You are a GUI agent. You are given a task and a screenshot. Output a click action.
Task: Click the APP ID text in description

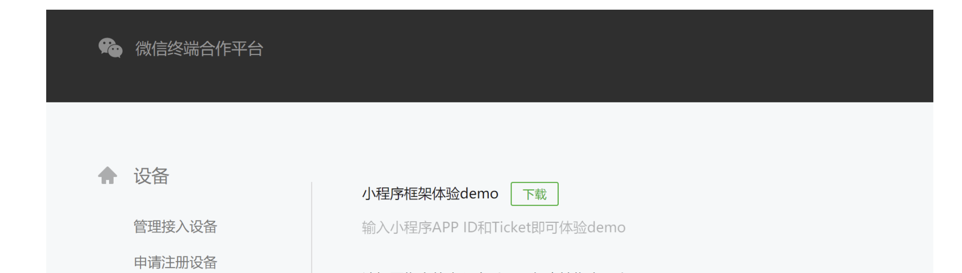click(454, 227)
